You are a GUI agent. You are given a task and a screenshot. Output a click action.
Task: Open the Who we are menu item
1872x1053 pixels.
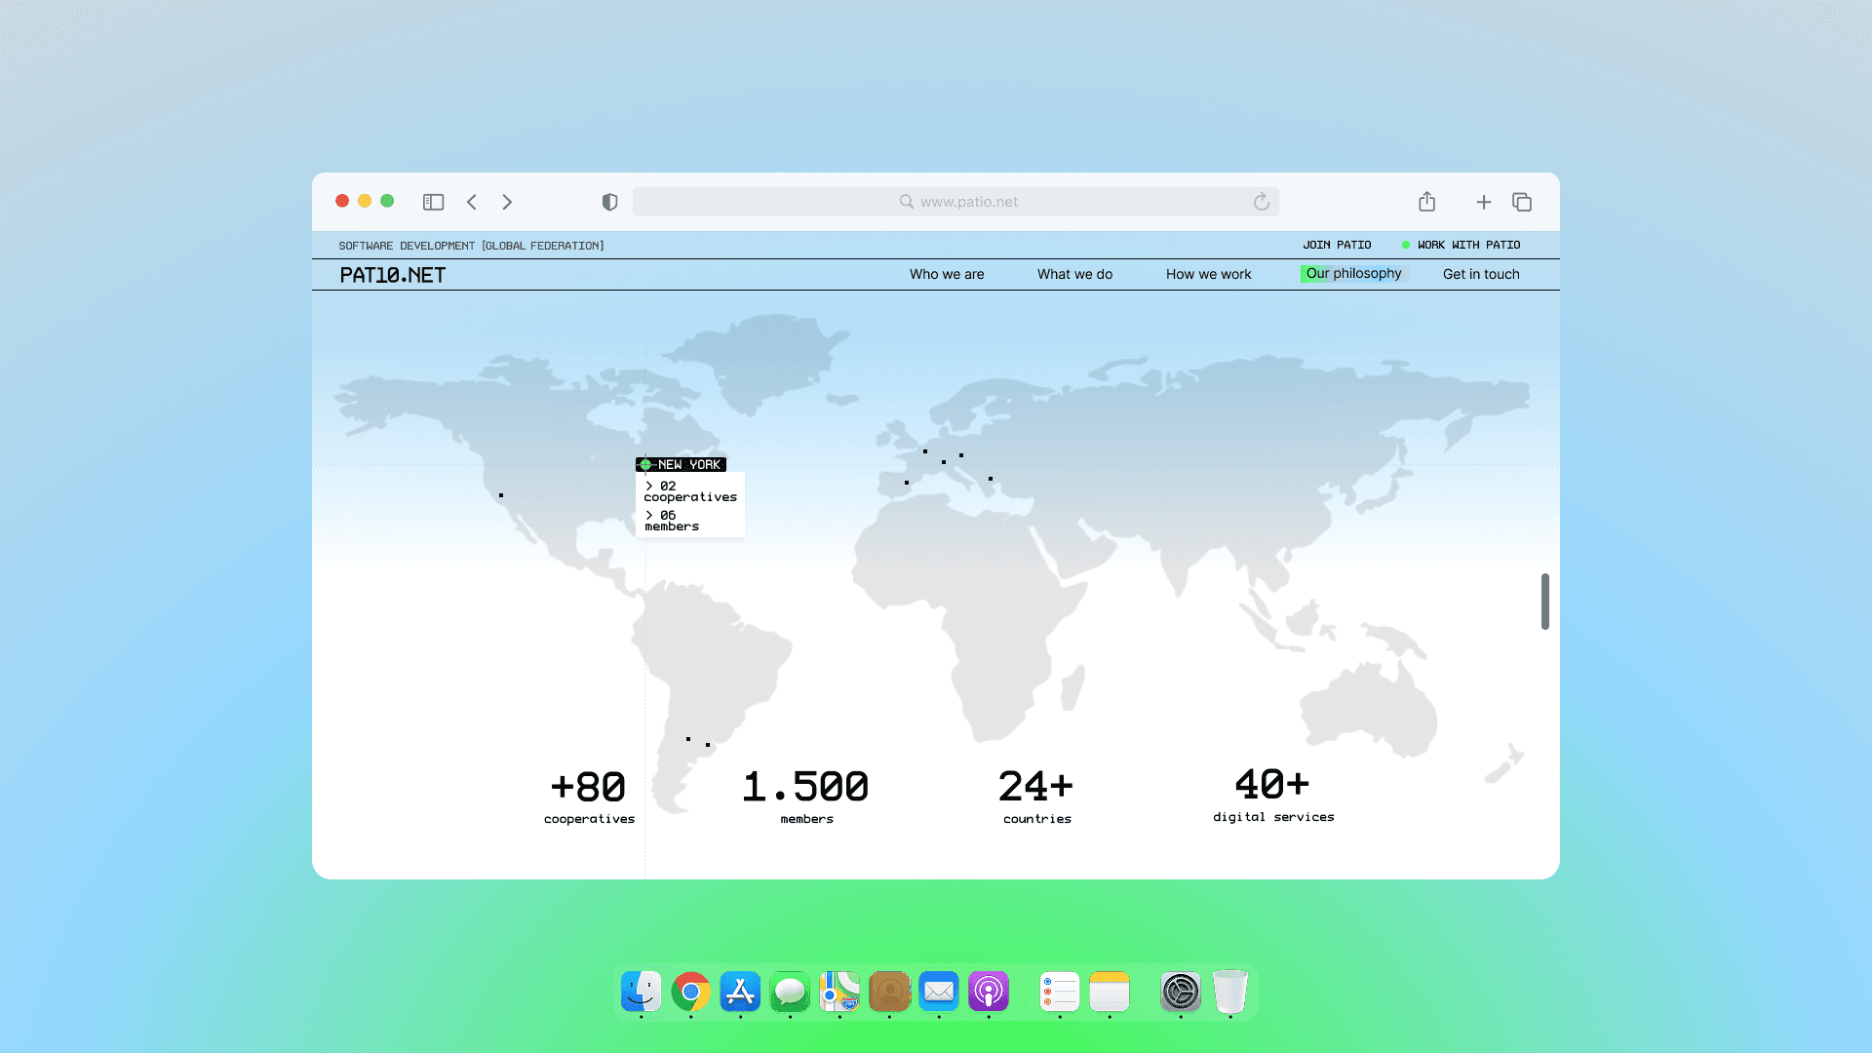click(947, 274)
